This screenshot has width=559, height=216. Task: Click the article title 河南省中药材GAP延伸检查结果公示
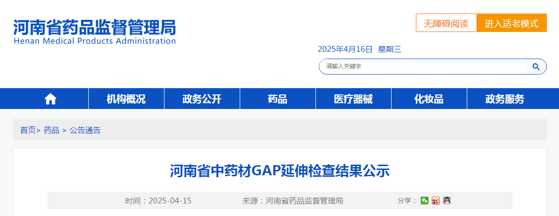(x=279, y=171)
